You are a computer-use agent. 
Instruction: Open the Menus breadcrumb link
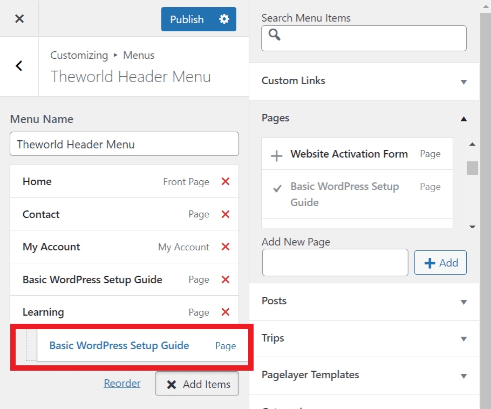(x=138, y=55)
